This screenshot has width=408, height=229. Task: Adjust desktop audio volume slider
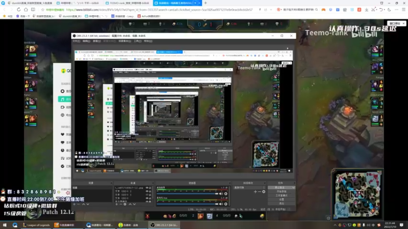pyautogui.click(x=187, y=194)
